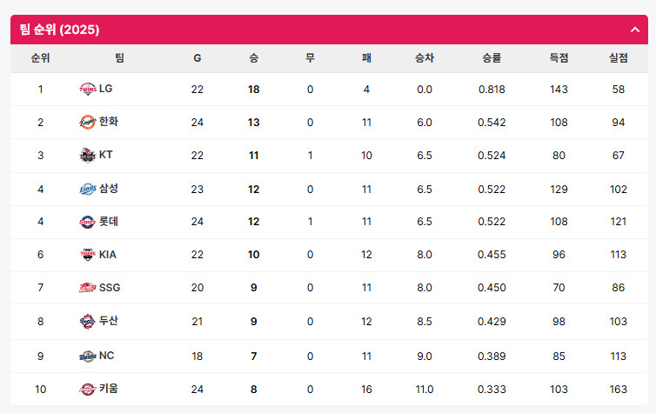The image size is (656, 413).
Task: Click the 삼성 Lions team logo
Action: point(88,189)
